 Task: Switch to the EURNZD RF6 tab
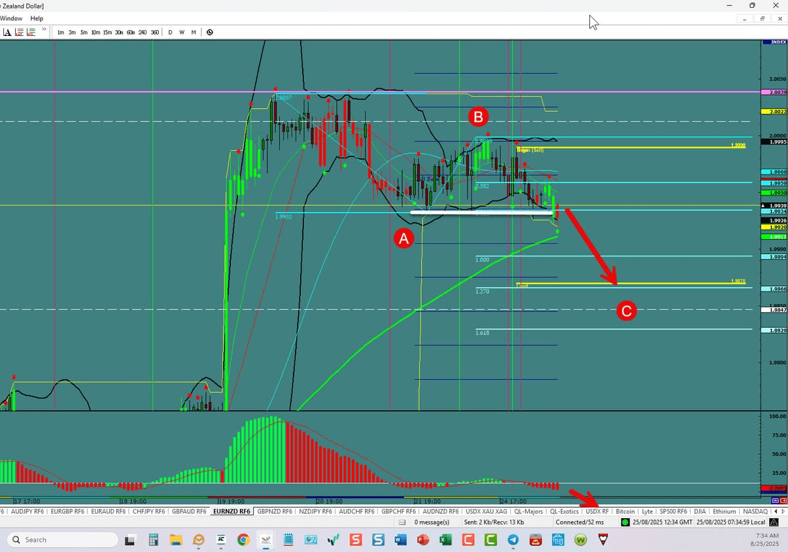231,511
